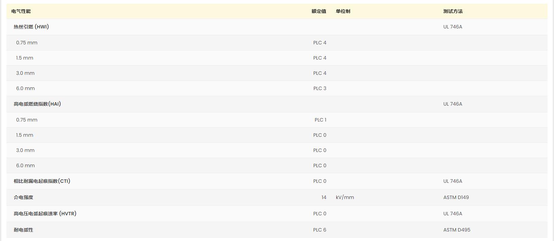This screenshot has height=241, width=554.
Task: Click the PLC 1 rating value
Action: click(x=320, y=120)
